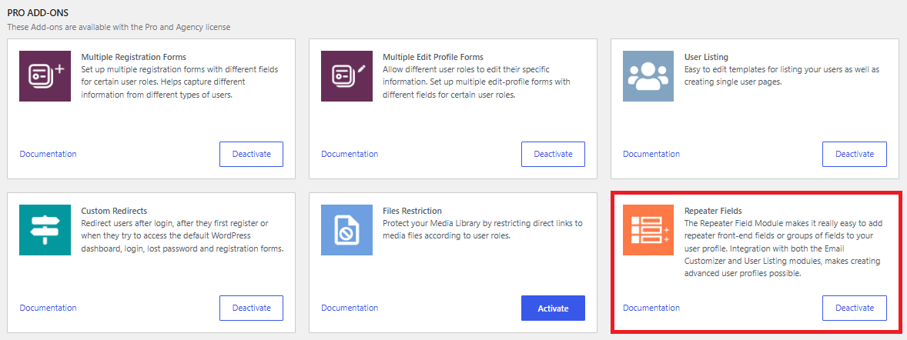
Task: Click the Files Restriction document icon
Action: click(346, 230)
